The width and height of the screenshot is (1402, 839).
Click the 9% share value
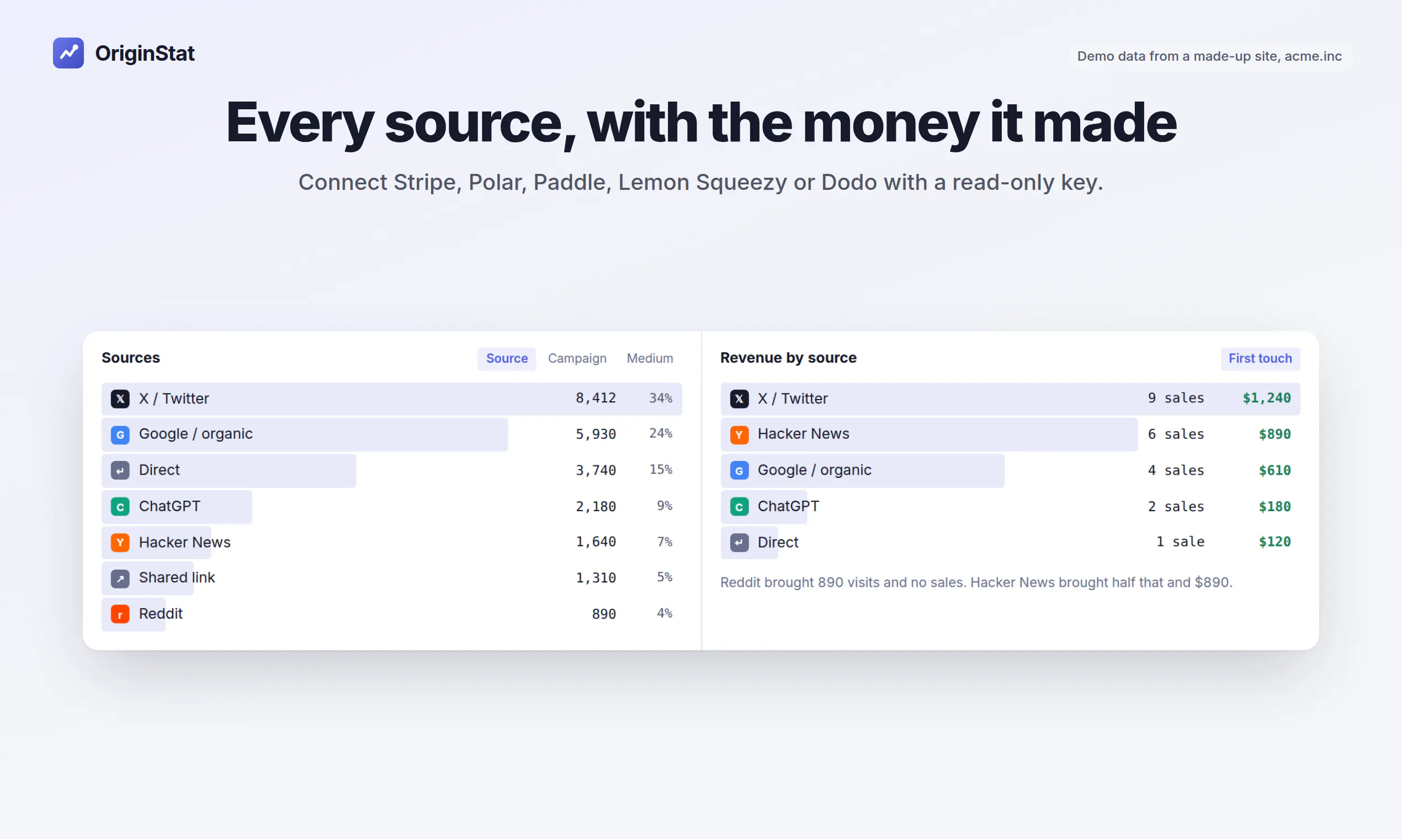point(665,506)
